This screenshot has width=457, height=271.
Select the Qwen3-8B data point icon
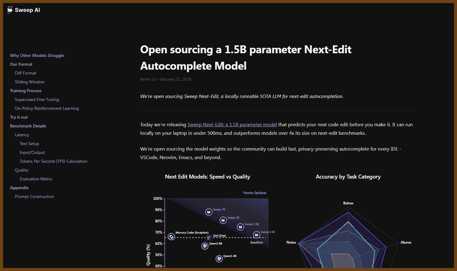coord(205,246)
